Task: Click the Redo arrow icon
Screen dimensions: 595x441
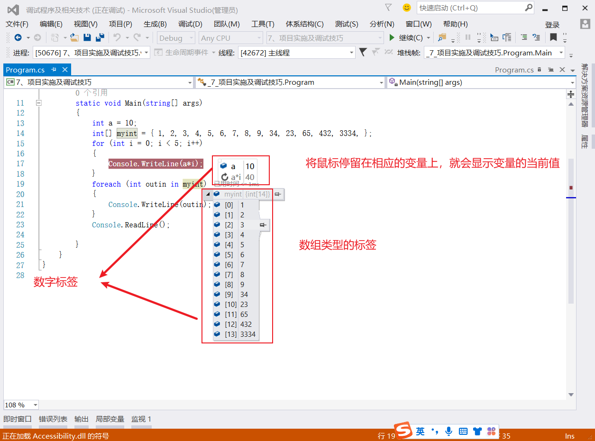Action: 137,38
